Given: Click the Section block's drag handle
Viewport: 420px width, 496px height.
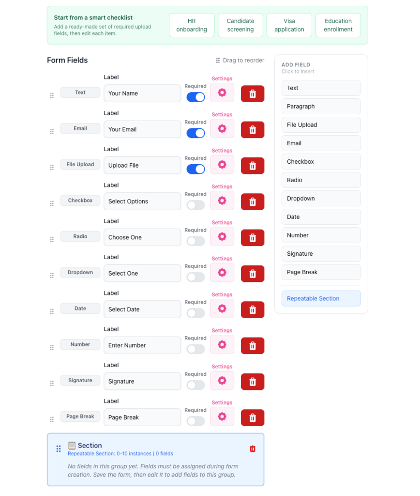Looking at the screenshot, I should [x=58, y=449].
